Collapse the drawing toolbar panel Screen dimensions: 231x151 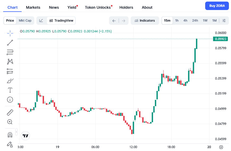click(17, 131)
